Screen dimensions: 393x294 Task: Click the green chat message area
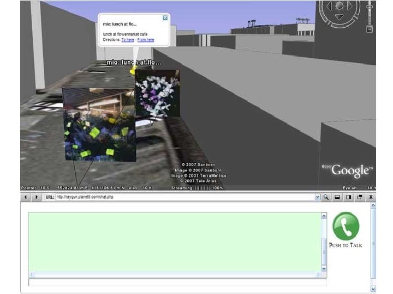175,242
